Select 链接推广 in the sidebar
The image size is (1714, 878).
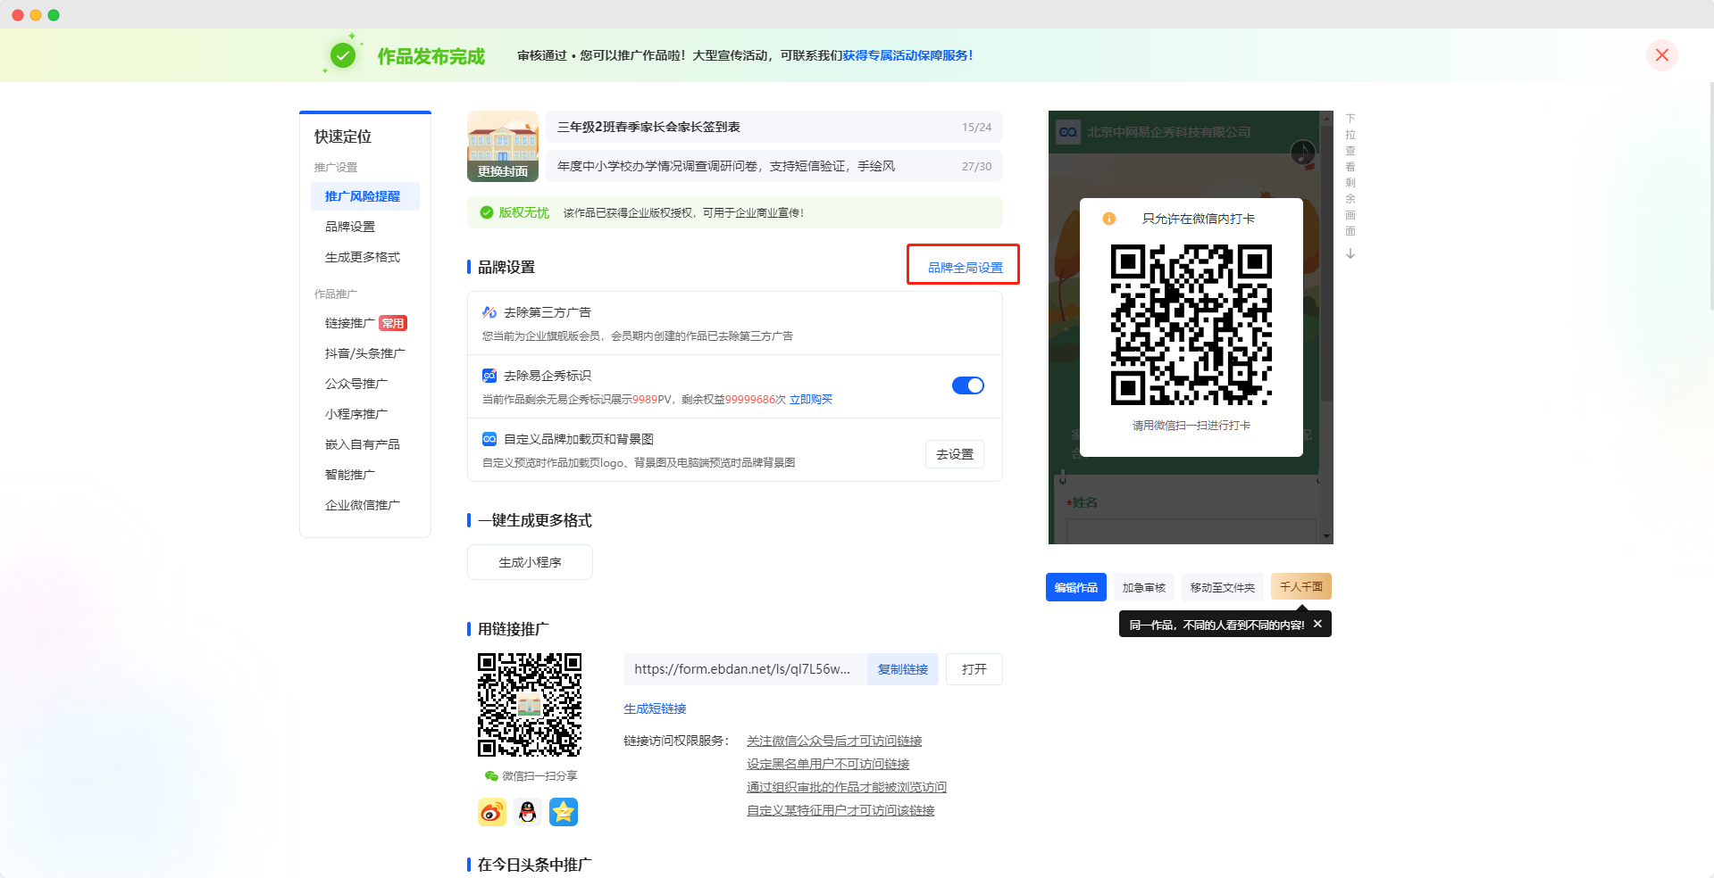click(x=350, y=323)
